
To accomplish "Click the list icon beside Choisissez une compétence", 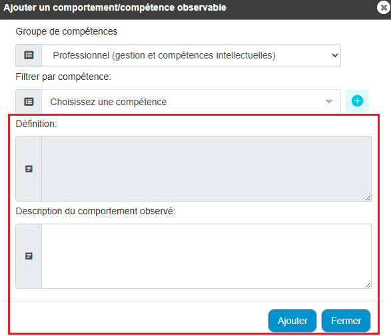I will [29, 102].
